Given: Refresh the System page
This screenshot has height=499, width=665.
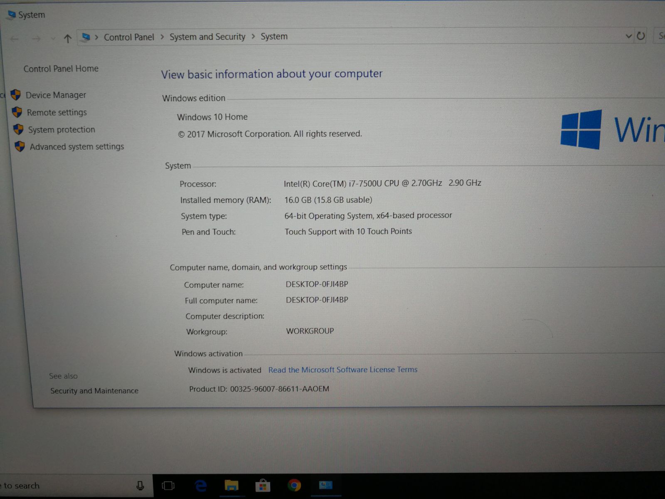Looking at the screenshot, I should click(641, 36).
